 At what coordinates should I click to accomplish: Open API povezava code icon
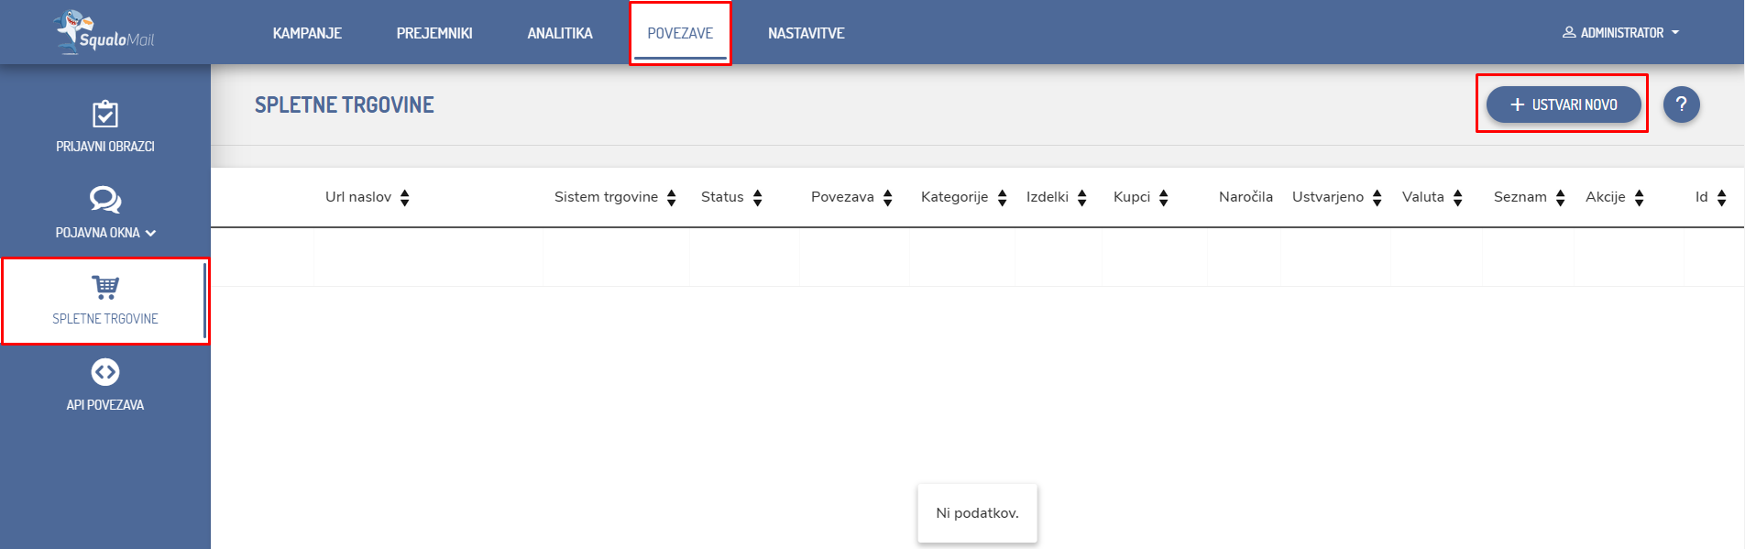(x=105, y=372)
